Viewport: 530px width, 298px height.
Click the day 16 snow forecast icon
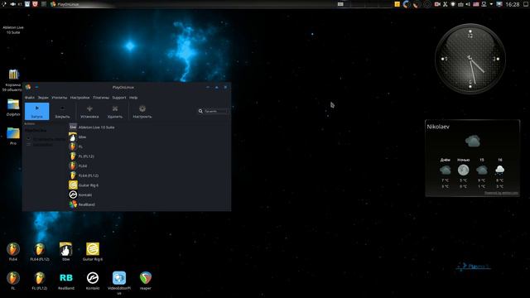pos(499,170)
